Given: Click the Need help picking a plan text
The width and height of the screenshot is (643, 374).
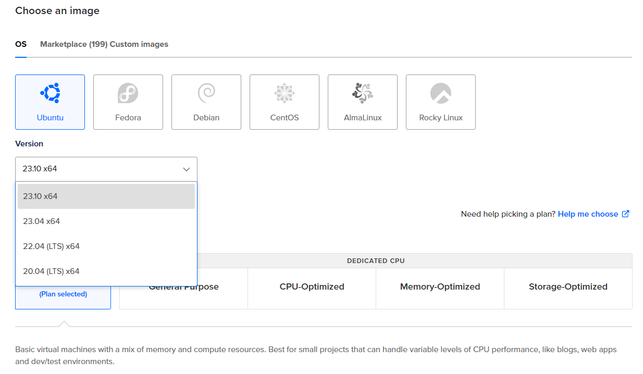Looking at the screenshot, I should click(508, 214).
